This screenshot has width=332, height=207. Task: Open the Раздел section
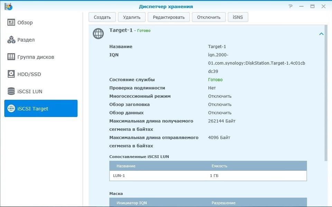[26, 40]
